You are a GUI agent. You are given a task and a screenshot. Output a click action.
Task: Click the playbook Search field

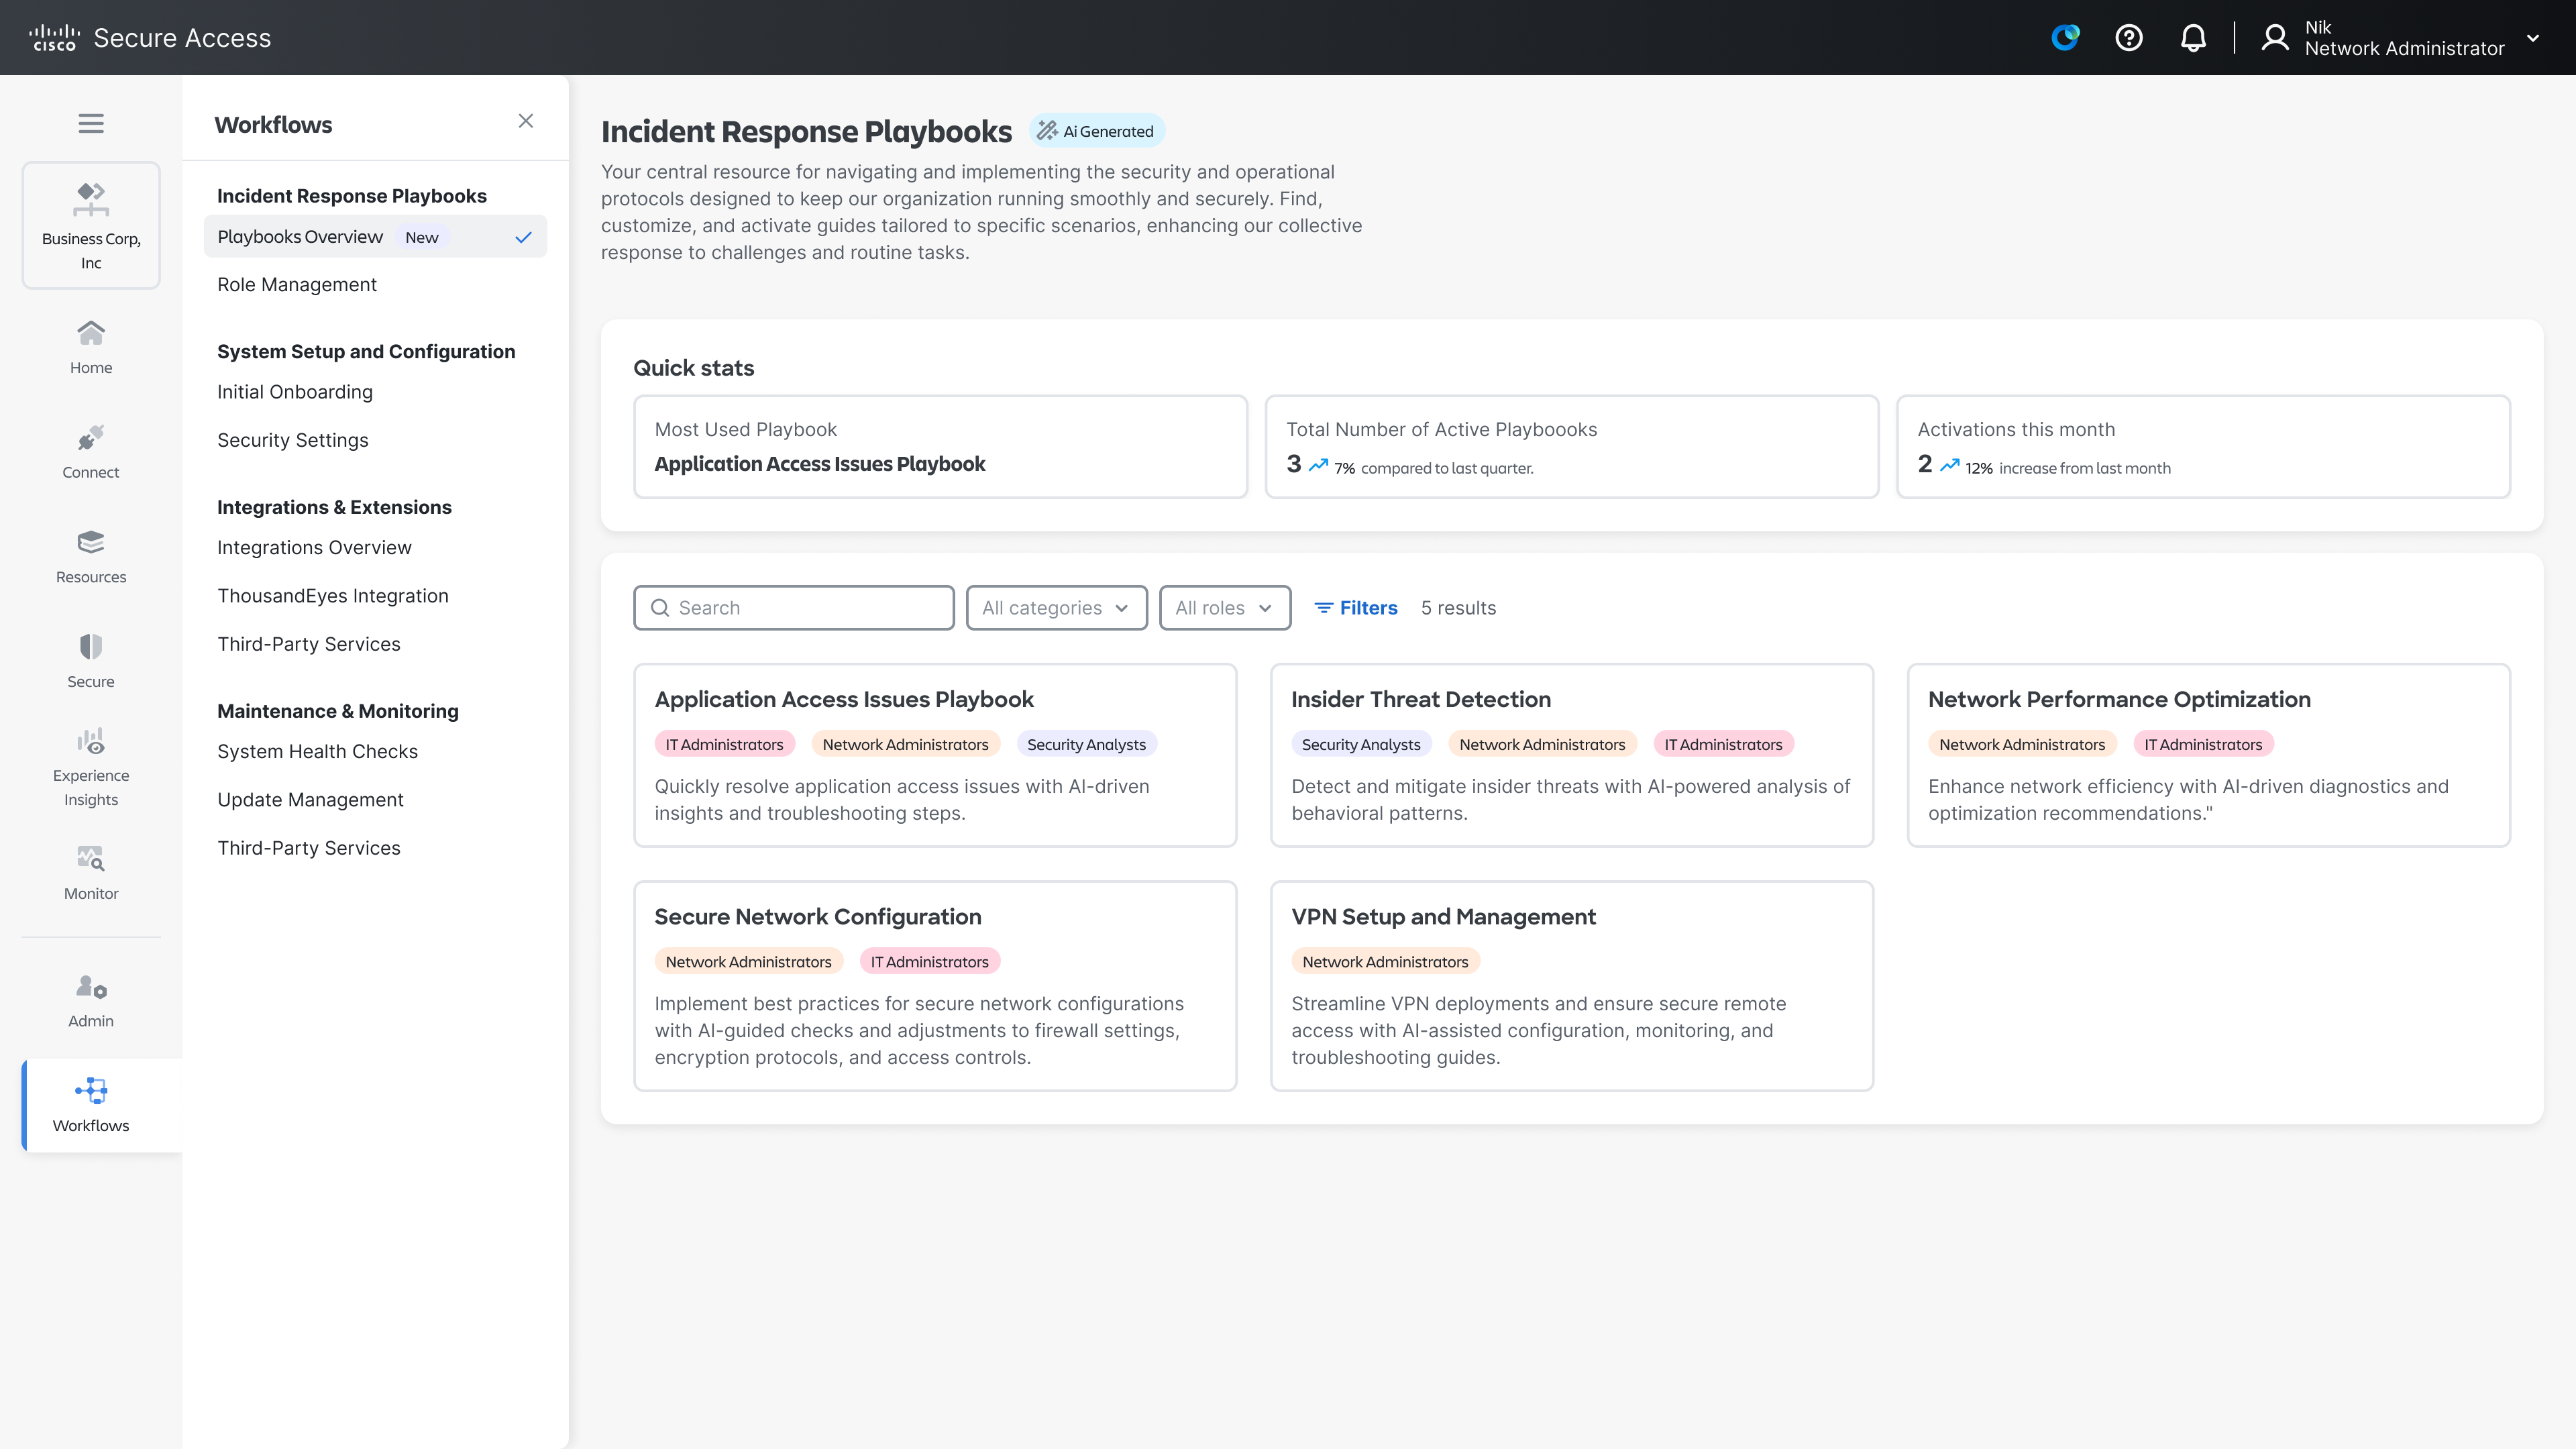pyautogui.click(x=794, y=608)
